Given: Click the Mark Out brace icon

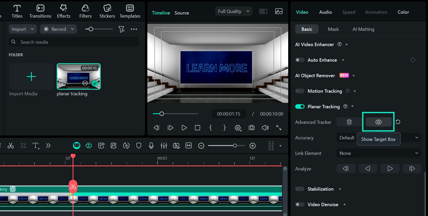Looking at the screenshot, I should pyautogui.click(x=224, y=128).
